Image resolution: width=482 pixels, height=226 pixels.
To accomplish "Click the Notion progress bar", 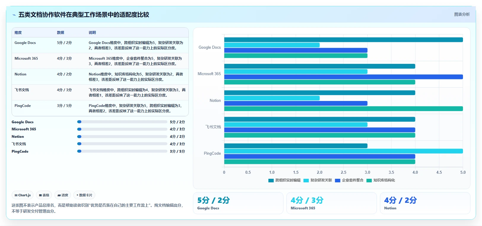I will click(x=122, y=137).
